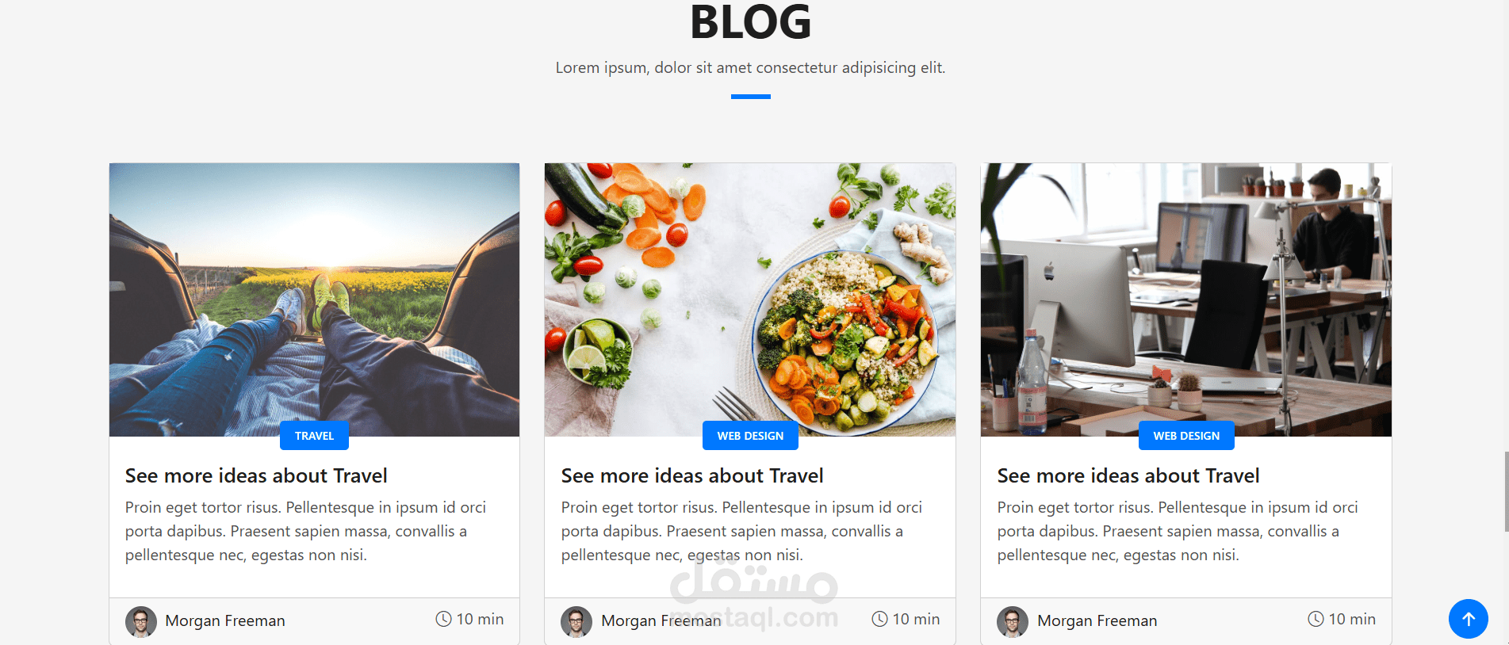Open the office iMac desk photo
Viewport: 1509px width, 645px height.
(x=1186, y=300)
